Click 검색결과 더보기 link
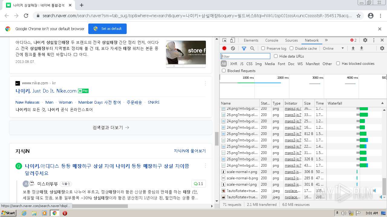387x217 pixels. click(111, 127)
